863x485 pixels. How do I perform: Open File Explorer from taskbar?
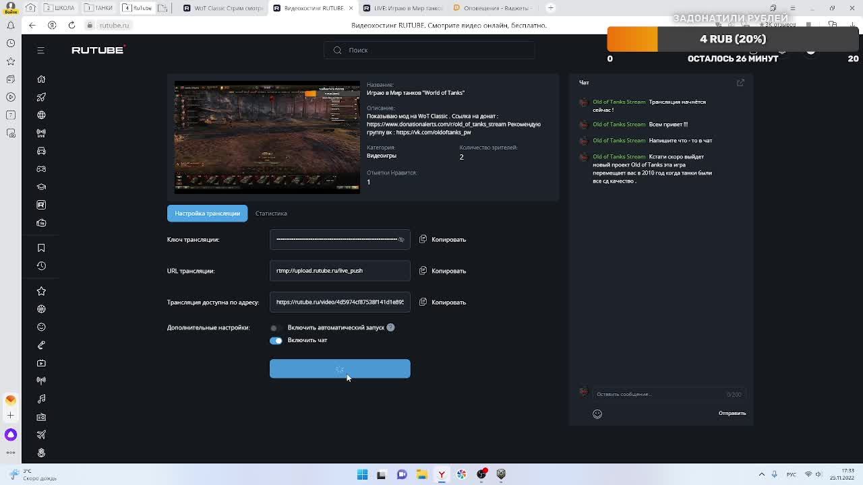(x=421, y=474)
